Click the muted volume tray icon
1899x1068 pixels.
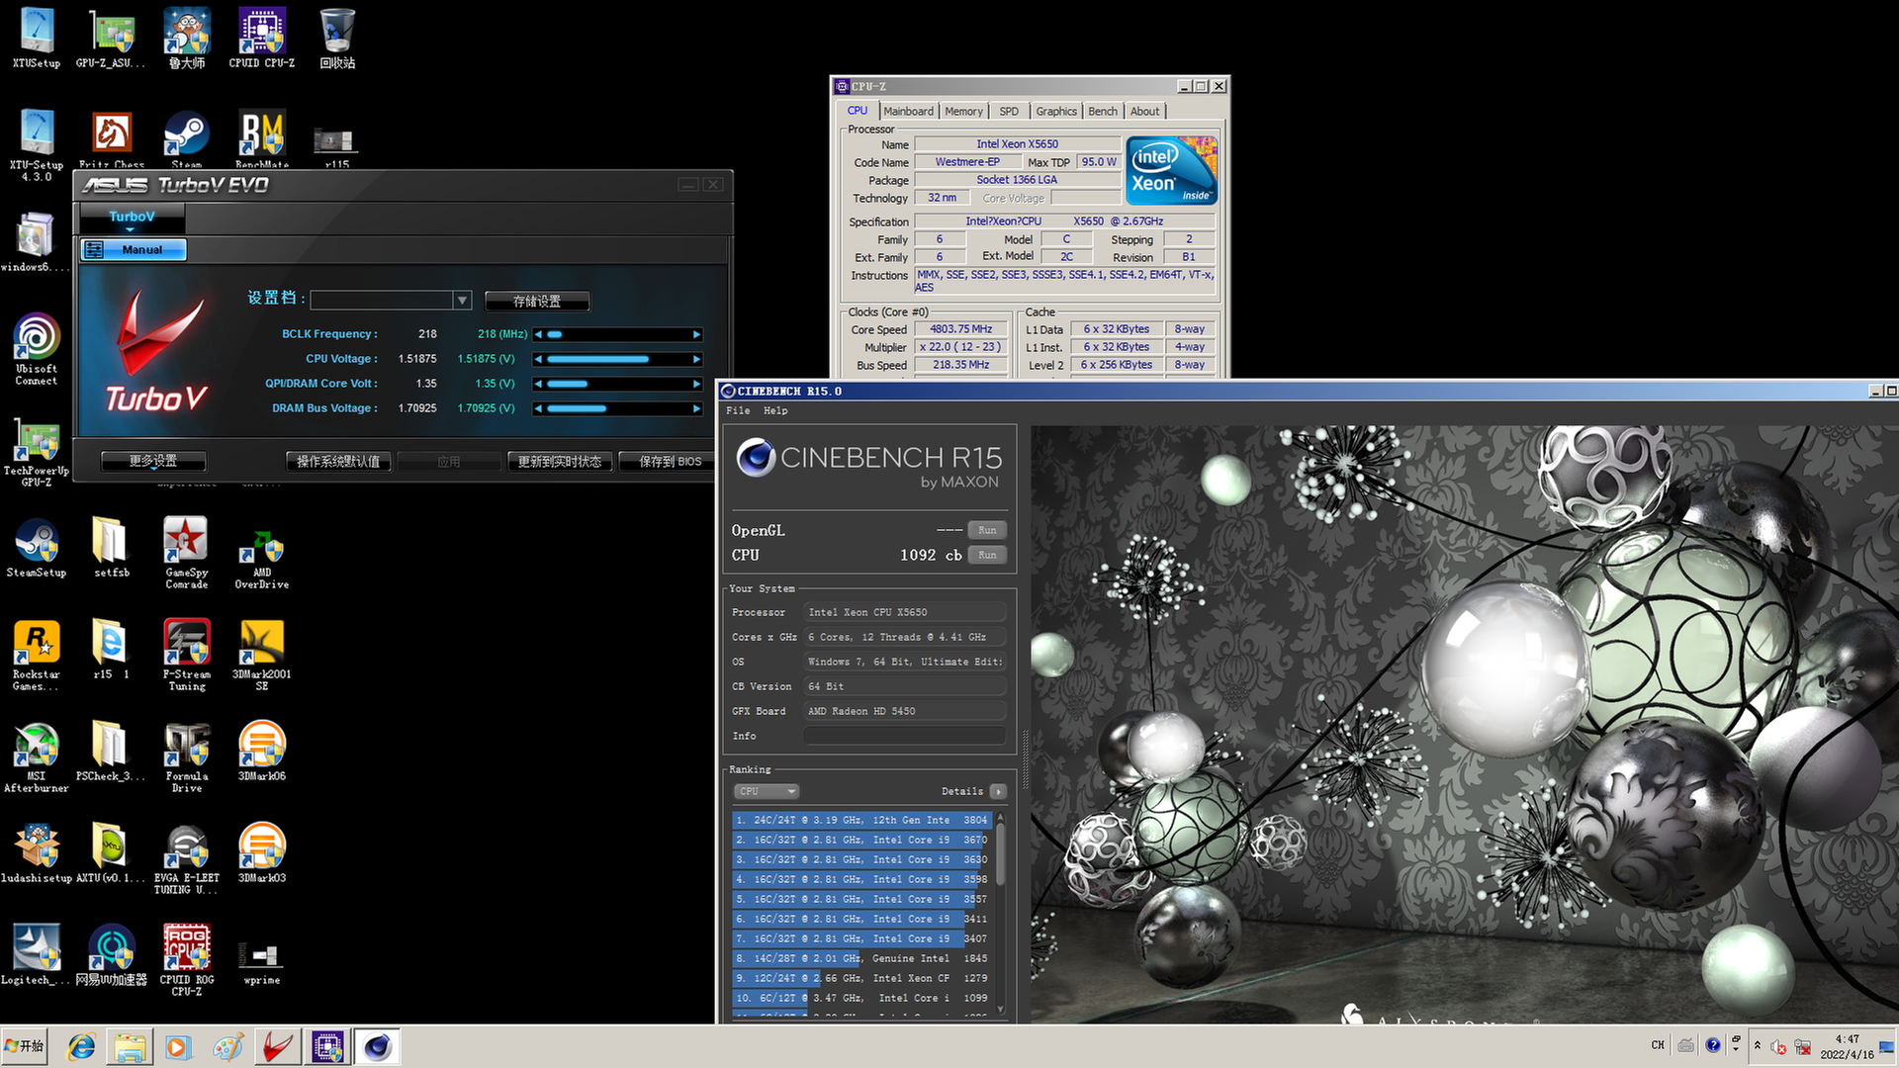(1778, 1046)
